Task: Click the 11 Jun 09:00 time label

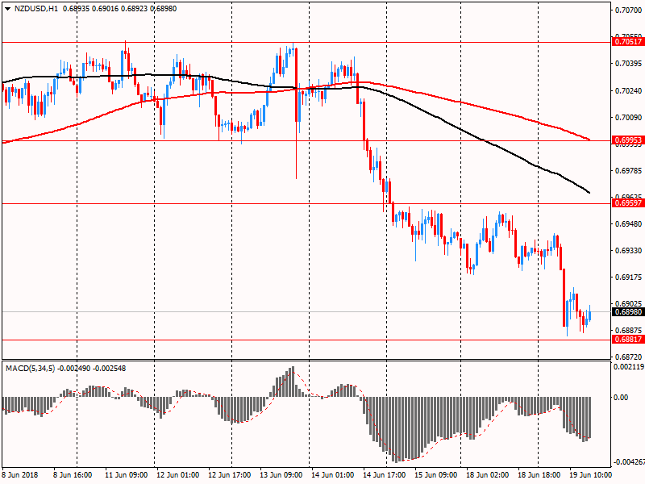Action: point(126,474)
